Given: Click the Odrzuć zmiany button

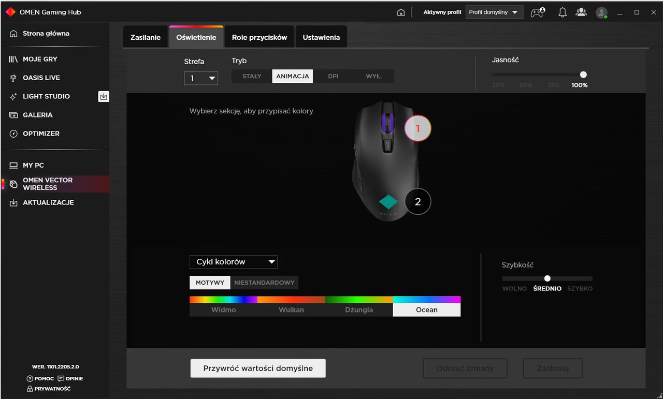Looking at the screenshot, I should [x=465, y=368].
